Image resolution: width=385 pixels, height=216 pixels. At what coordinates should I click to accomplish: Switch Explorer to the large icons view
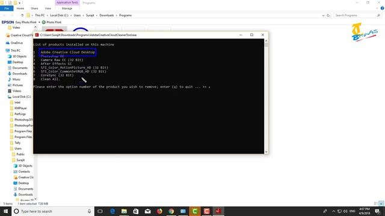[x=381, y=203]
